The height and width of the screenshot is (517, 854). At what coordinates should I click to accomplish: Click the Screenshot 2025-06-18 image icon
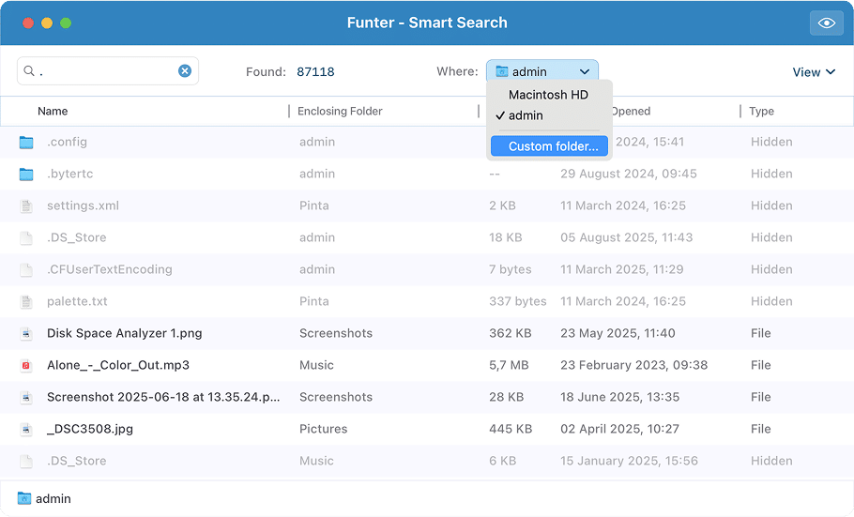click(x=26, y=397)
